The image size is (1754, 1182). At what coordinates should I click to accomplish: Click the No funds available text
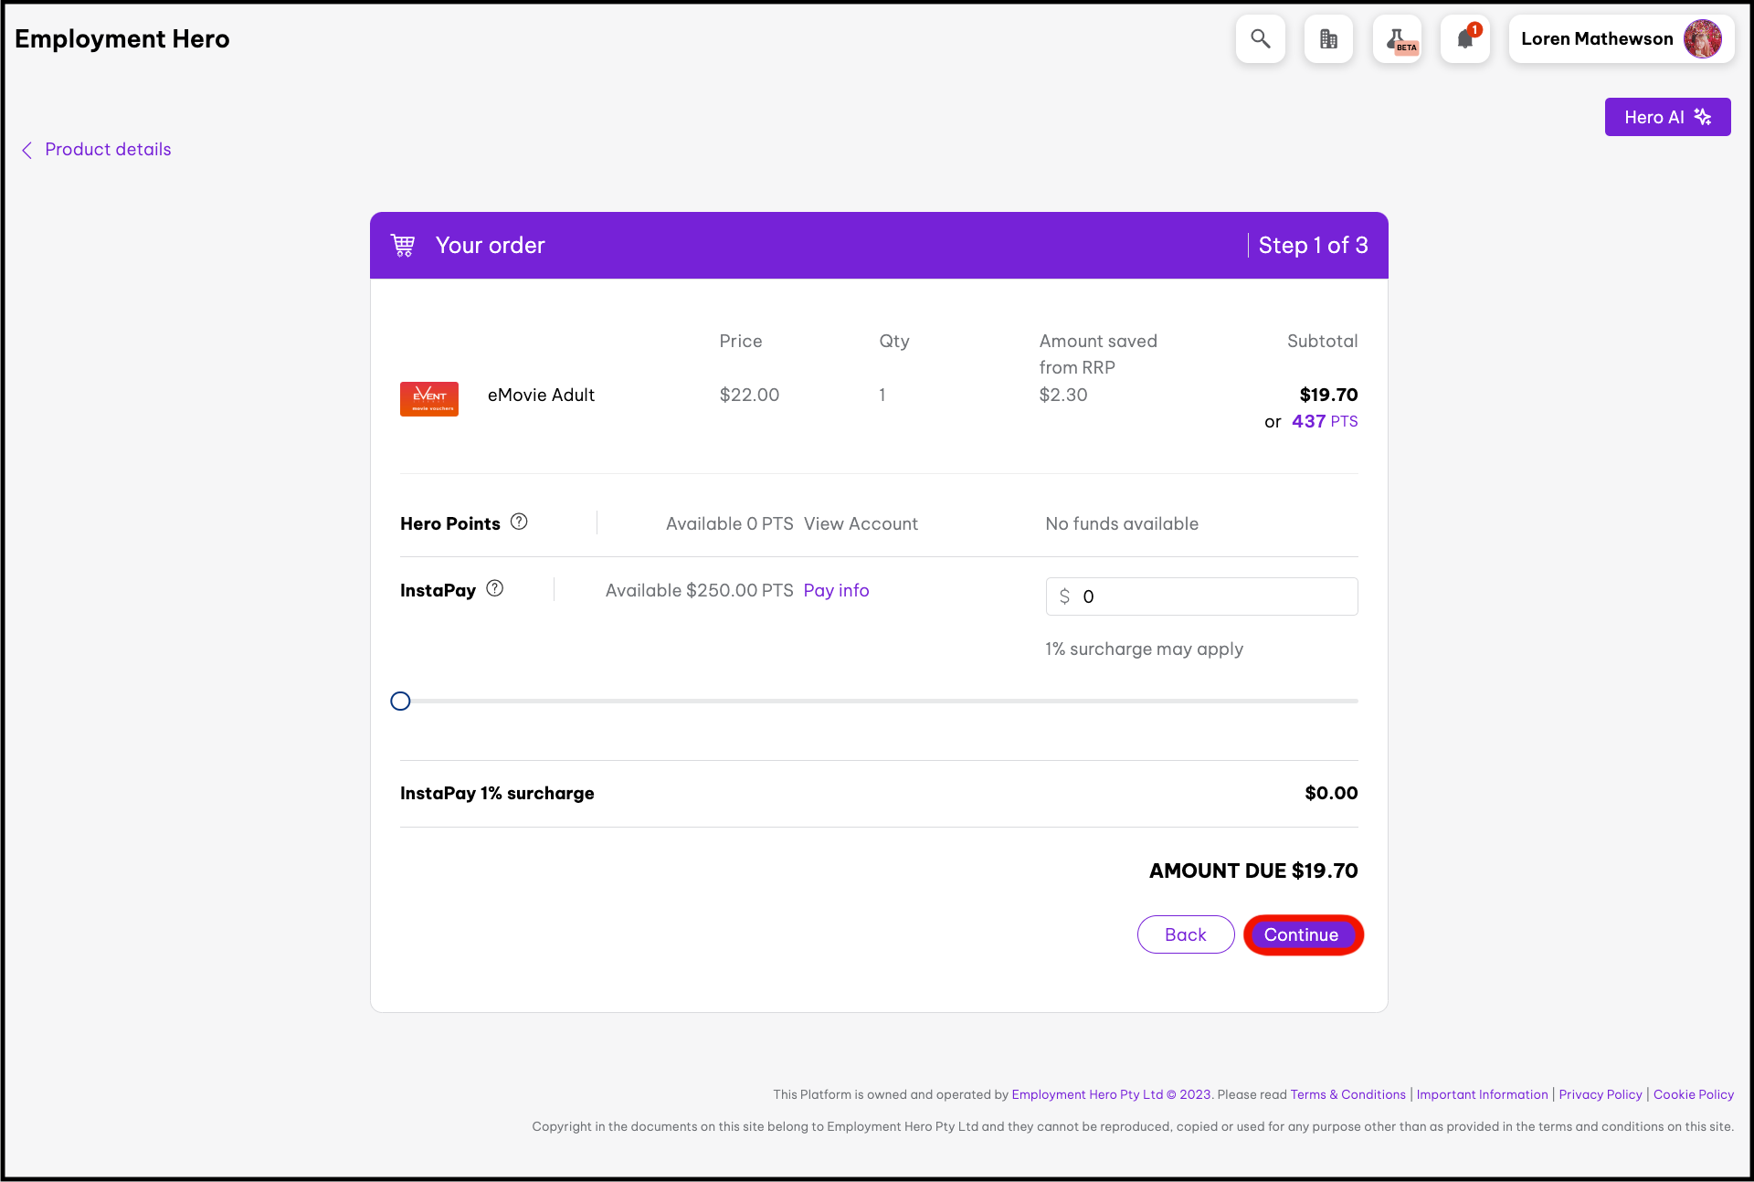coord(1122,523)
